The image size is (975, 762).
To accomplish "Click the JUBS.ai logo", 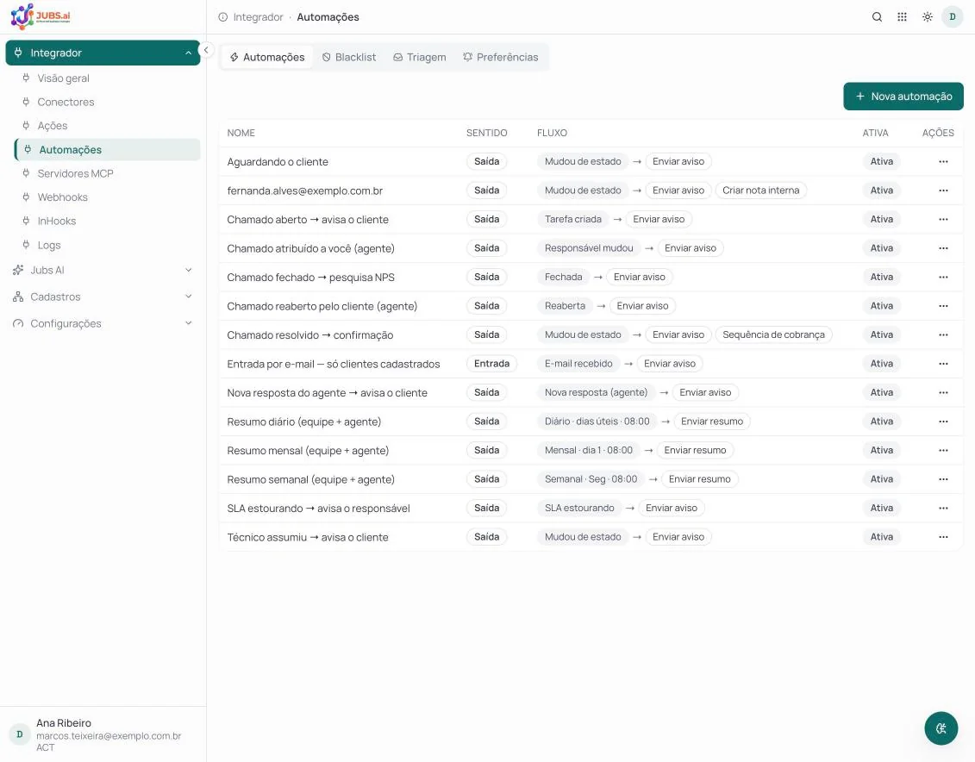I will pos(41,16).
